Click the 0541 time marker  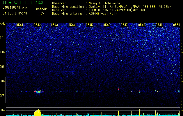coord(20,25)
